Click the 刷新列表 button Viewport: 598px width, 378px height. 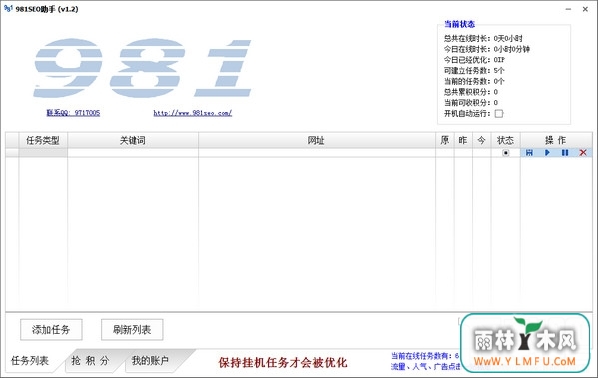(x=132, y=329)
